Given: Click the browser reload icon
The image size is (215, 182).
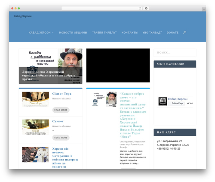Looking at the screenshot, I should click(140, 8).
